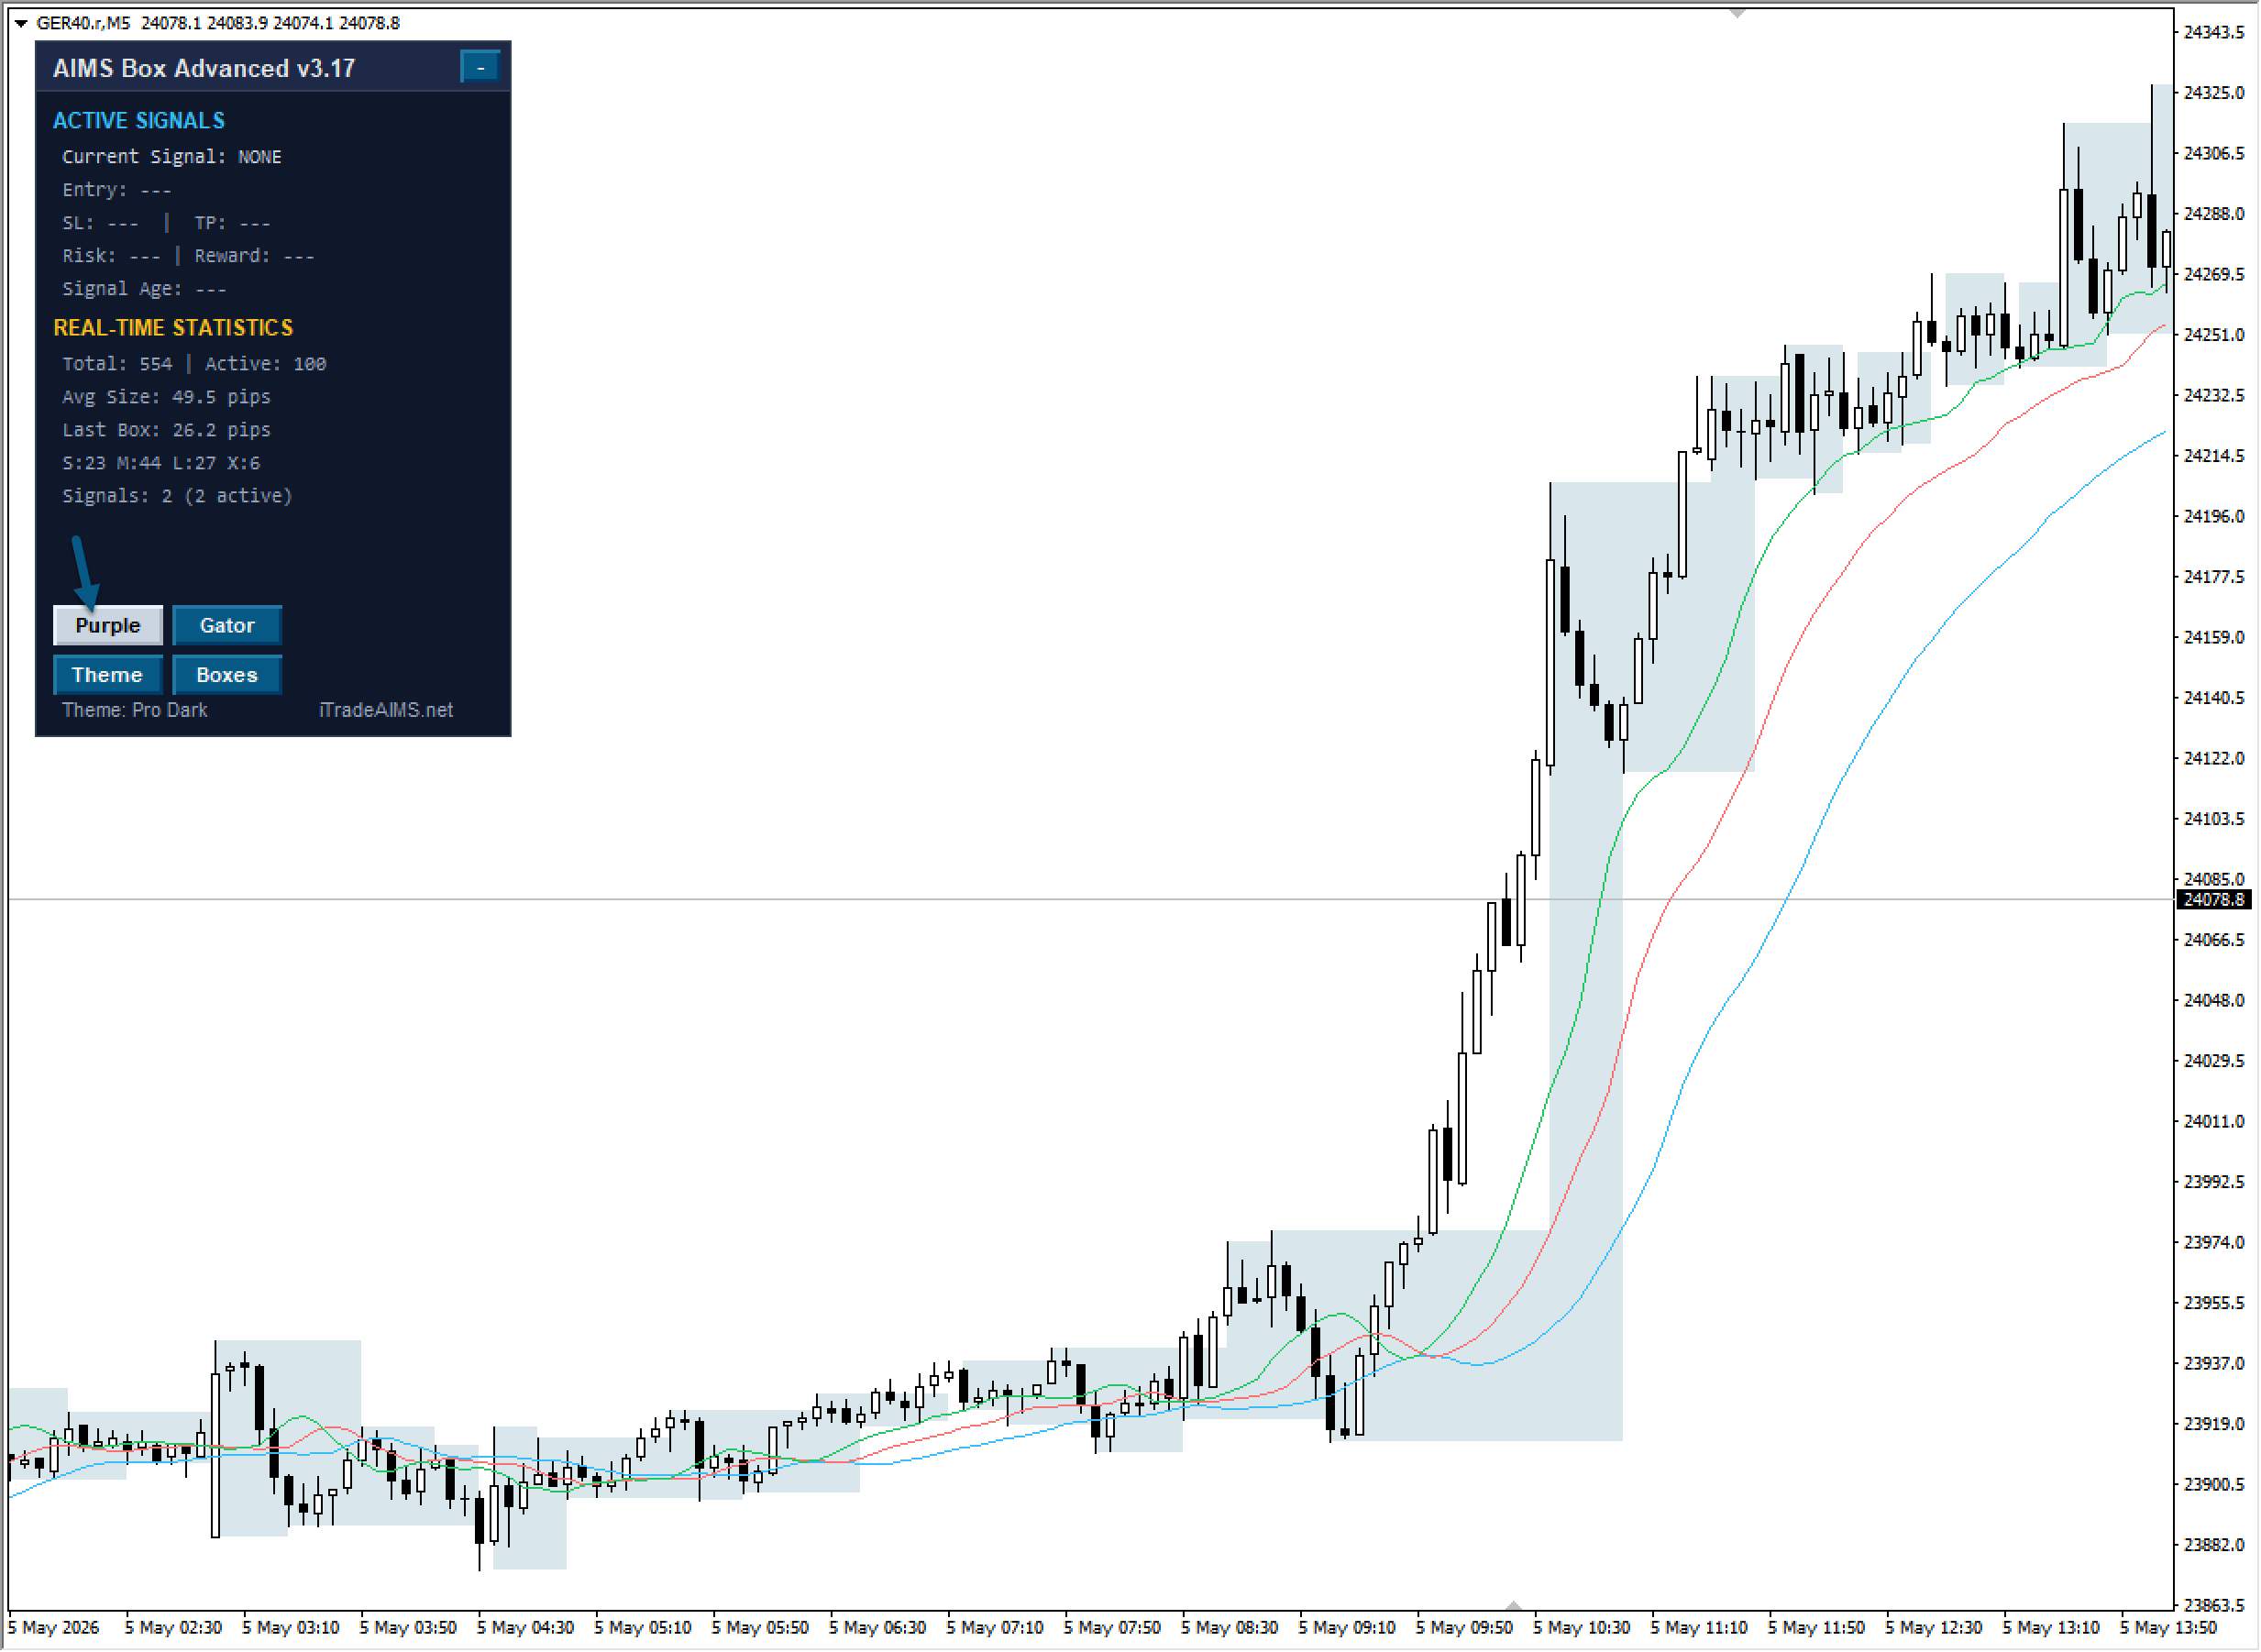Click the 'AIMS Box Advanced v3.17' title
This screenshot has width=2261, height=1652.
point(204,68)
